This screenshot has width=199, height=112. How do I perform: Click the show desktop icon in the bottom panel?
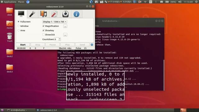tap(2, 110)
